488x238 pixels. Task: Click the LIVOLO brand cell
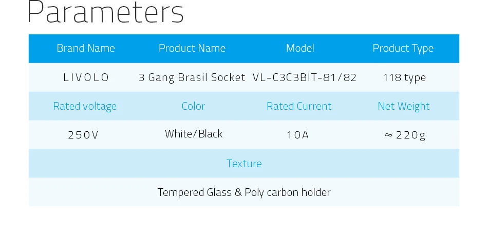tap(86, 77)
